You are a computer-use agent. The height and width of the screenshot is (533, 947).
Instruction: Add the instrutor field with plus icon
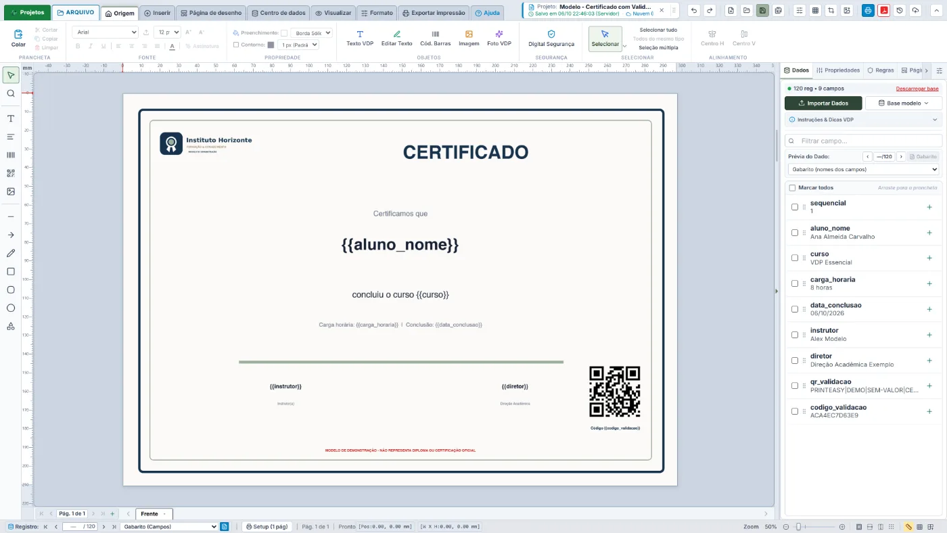click(929, 335)
